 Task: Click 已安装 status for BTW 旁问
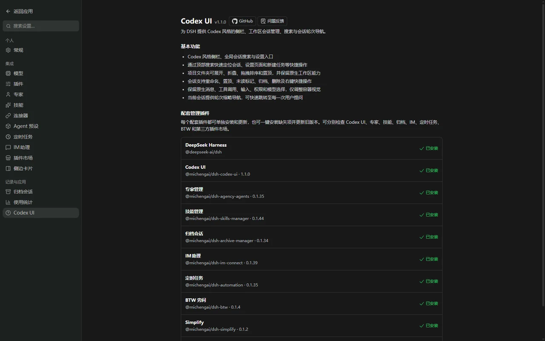pos(429,303)
